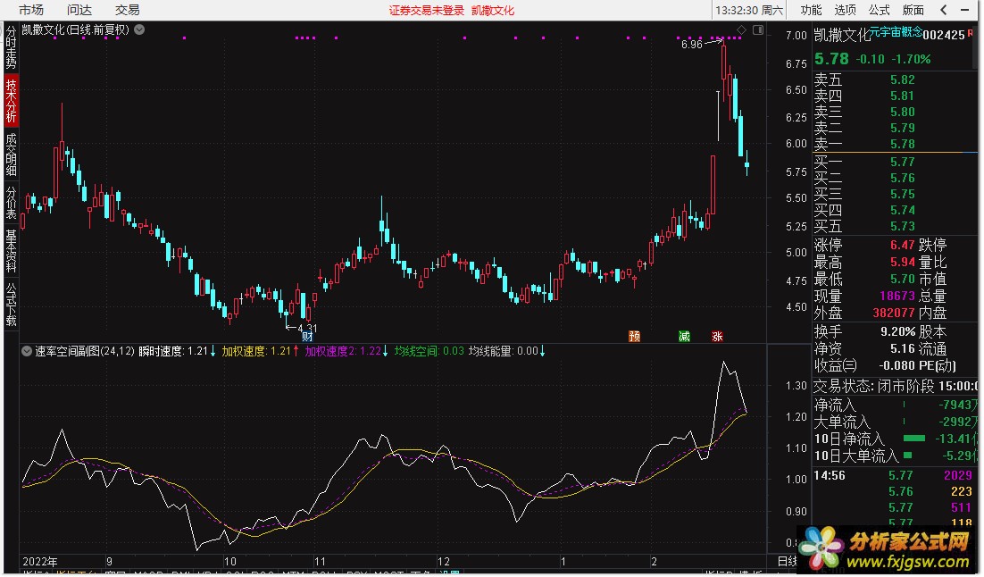
Task: Click the 收益(三) value -0.080
Action: [896, 365]
